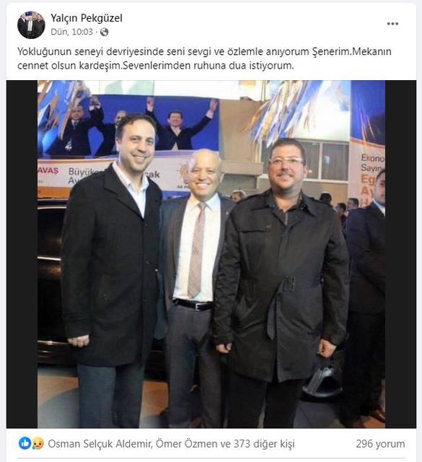Open the attached photo of three men
422x462 pixels.
[x=211, y=254]
